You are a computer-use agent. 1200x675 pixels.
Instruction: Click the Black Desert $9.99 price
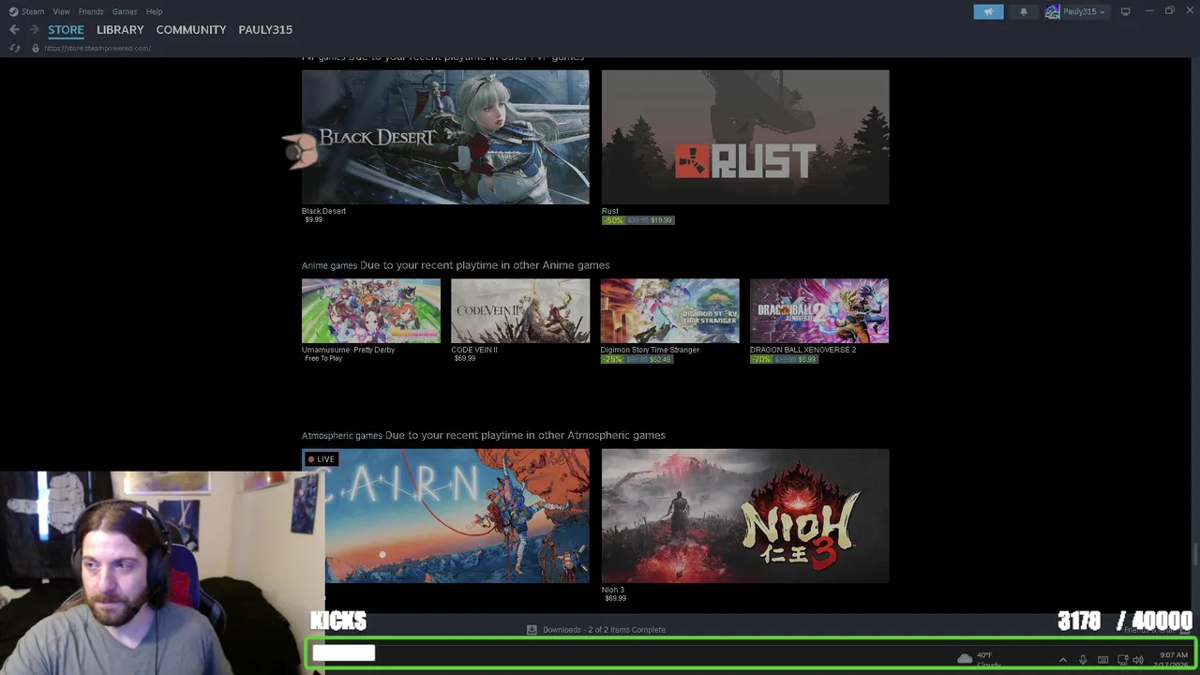(x=313, y=220)
